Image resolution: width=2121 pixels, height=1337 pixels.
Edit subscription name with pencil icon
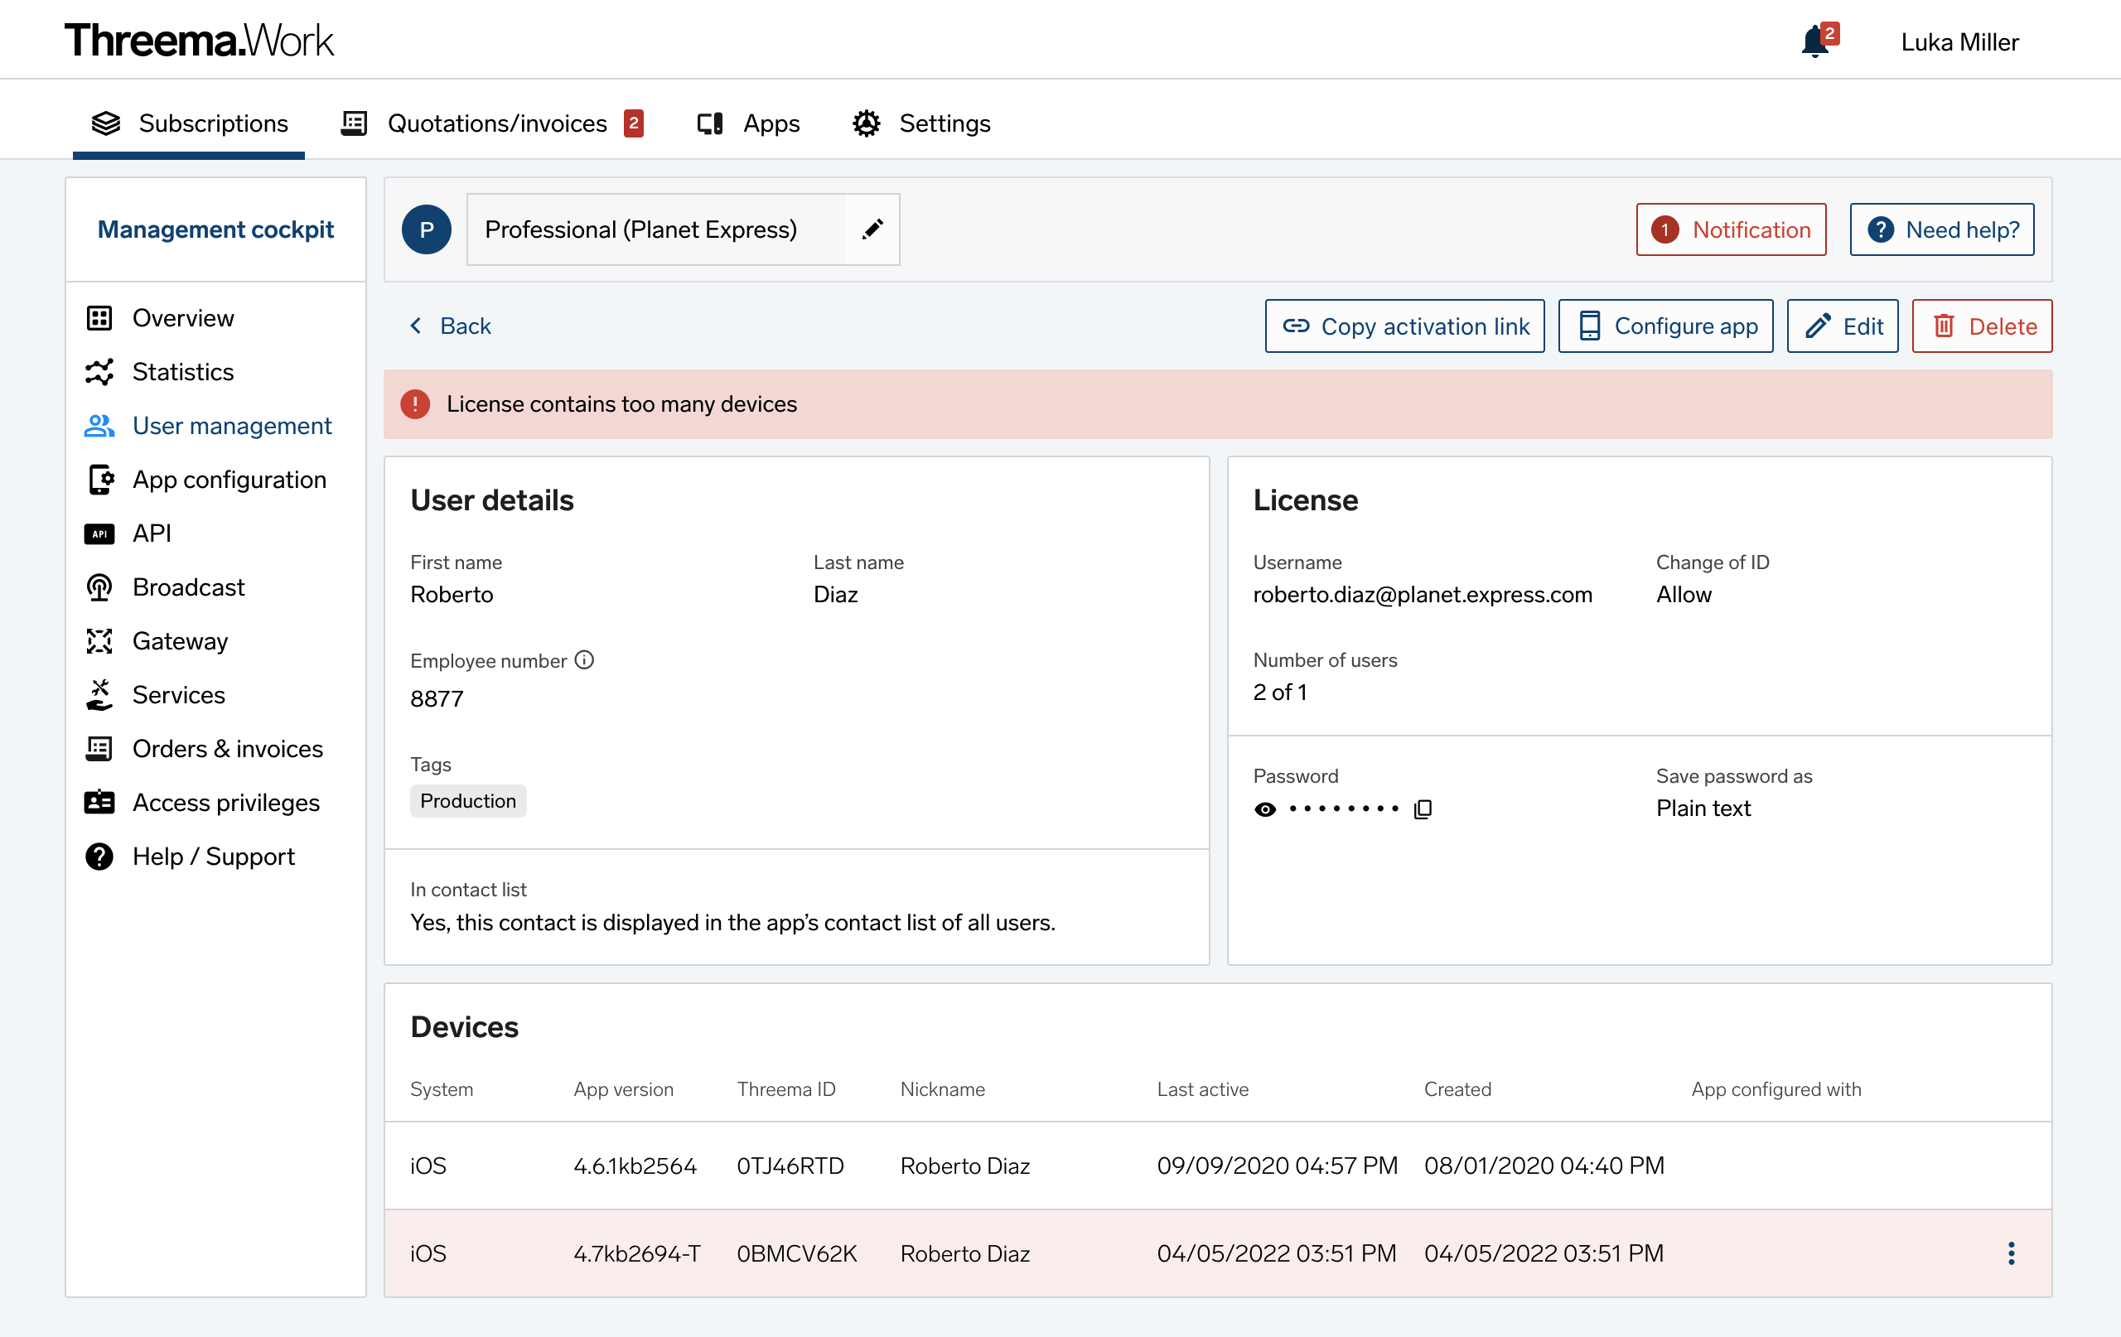(x=872, y=229)
